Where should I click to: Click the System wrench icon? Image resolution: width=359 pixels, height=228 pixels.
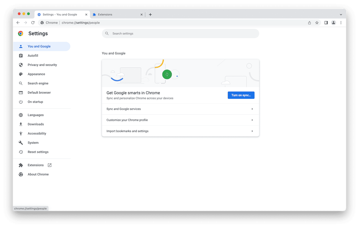[21, 143]
